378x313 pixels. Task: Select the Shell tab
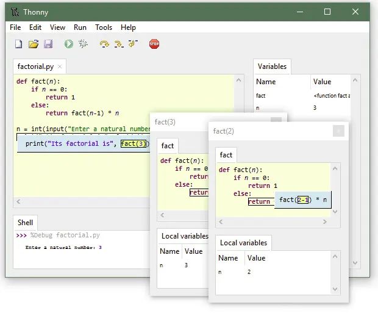click(x=25, y=223)
